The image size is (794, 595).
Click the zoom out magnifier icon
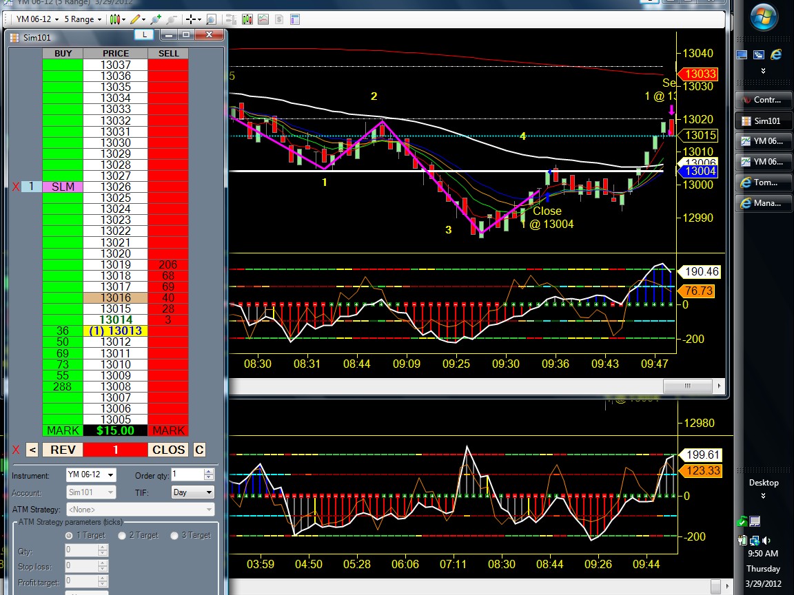[172, 19]
